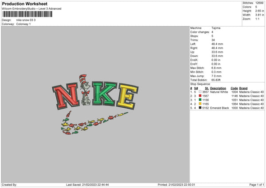Click the EndX value '0.00 in'

coord(216,60)
